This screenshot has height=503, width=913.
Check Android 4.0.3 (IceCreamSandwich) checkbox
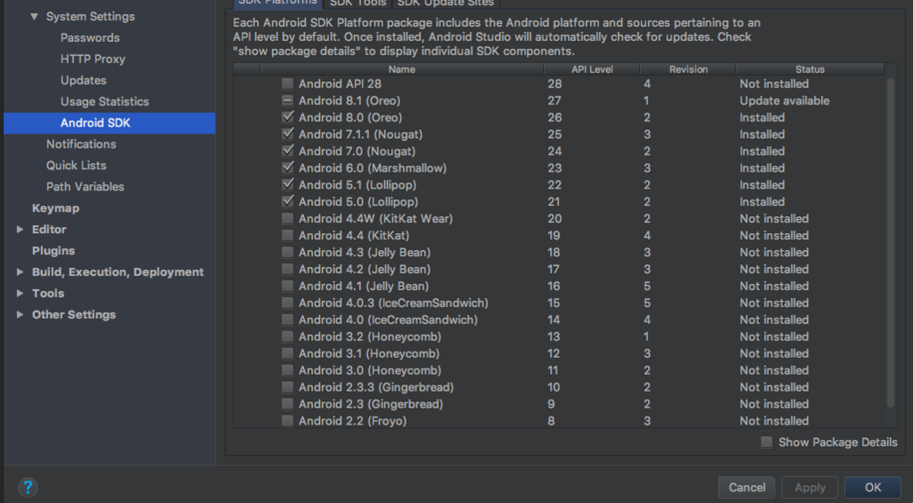(287, 303)
